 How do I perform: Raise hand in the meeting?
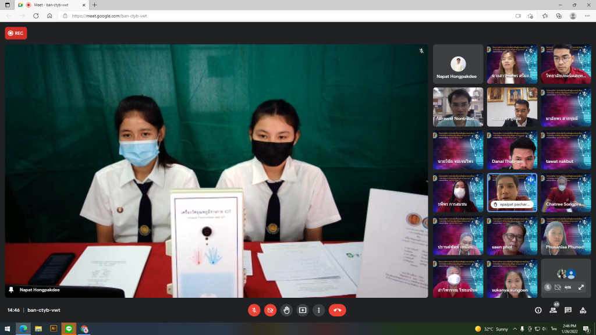click(x=286, y=311)
